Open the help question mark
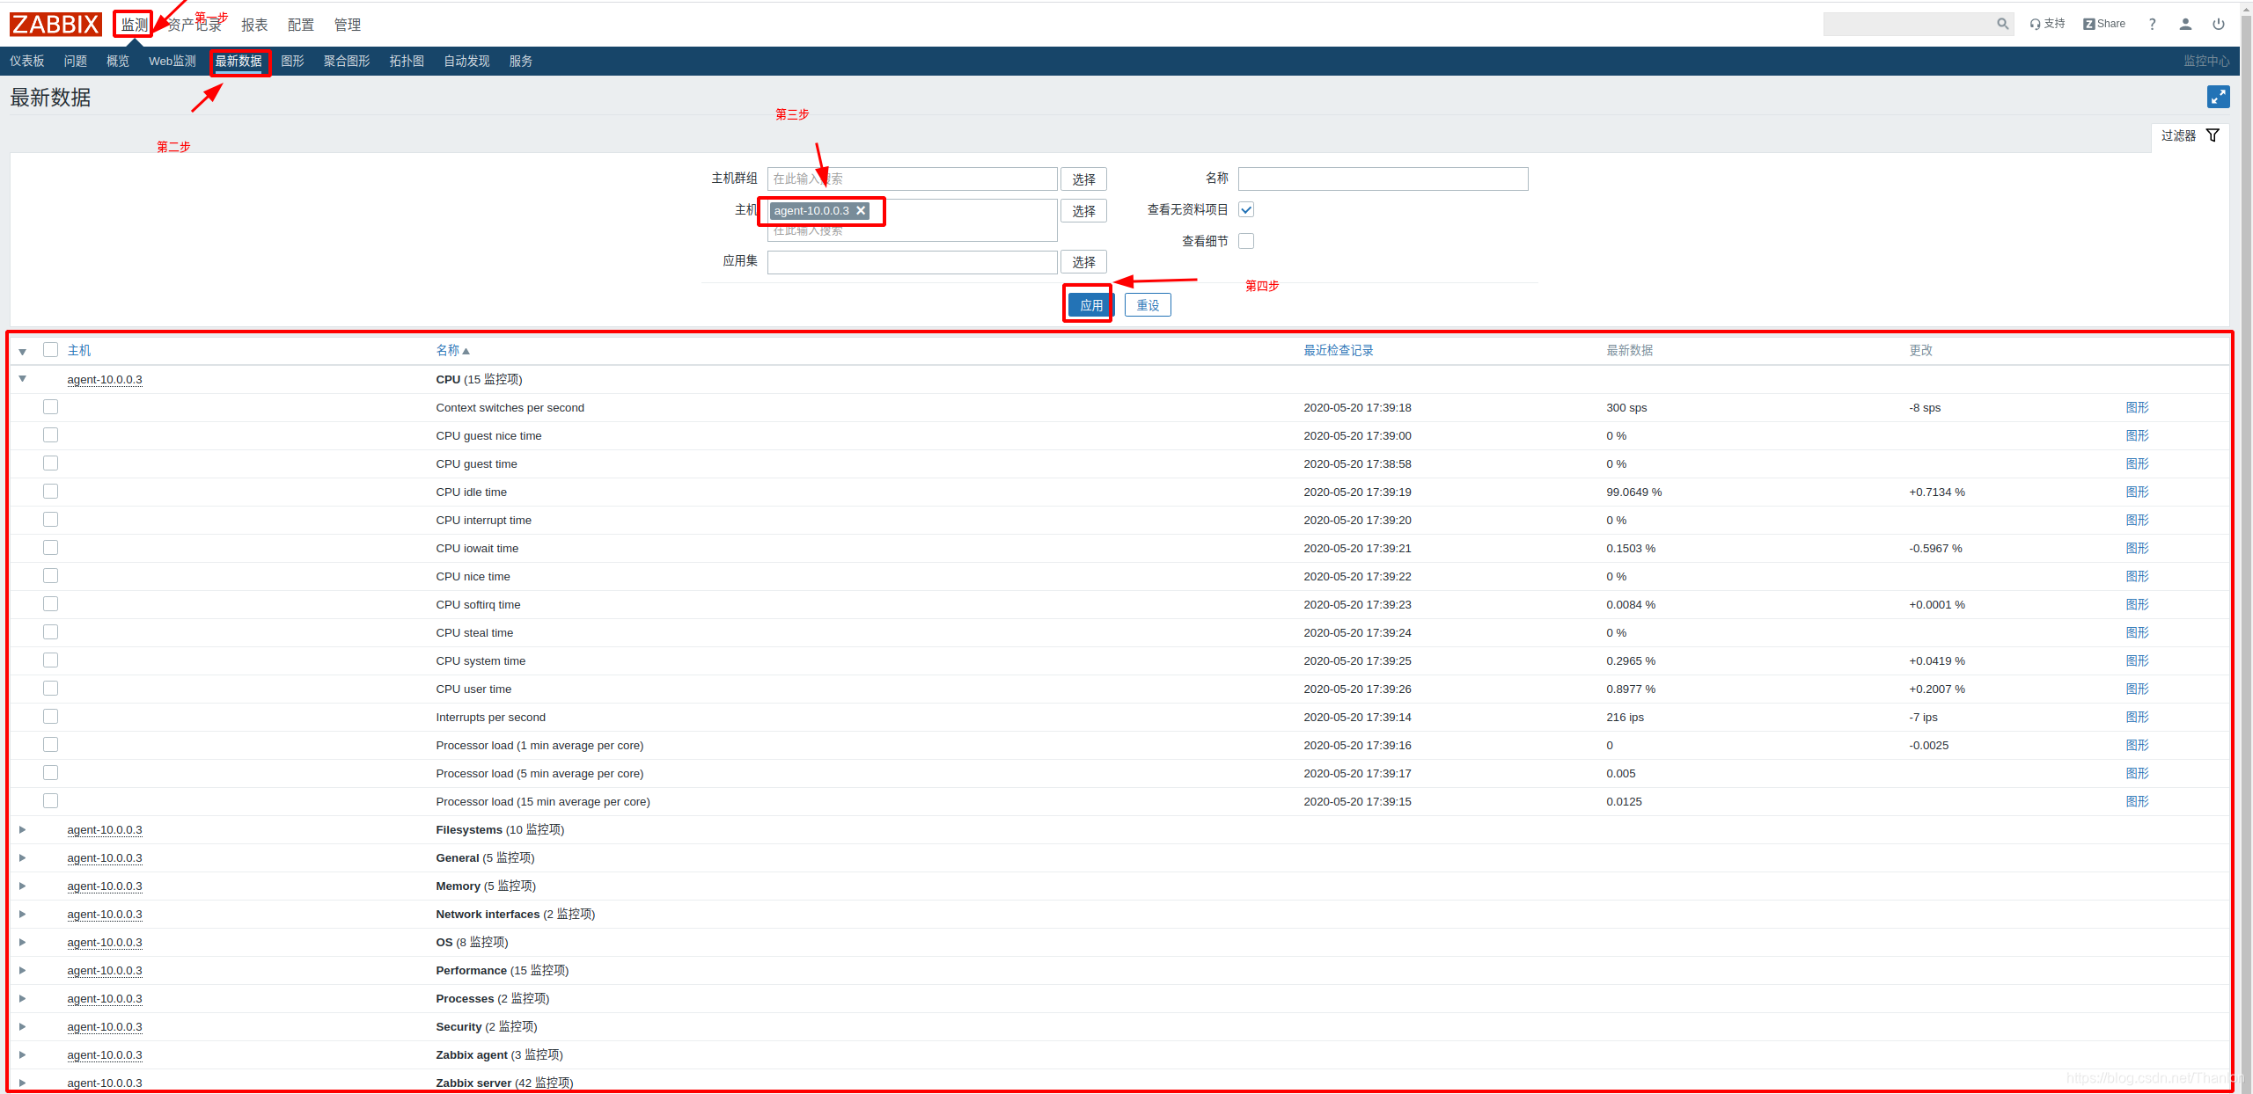The height and width of the screenshot is (1094, 2253). [x=2152, y=24]
